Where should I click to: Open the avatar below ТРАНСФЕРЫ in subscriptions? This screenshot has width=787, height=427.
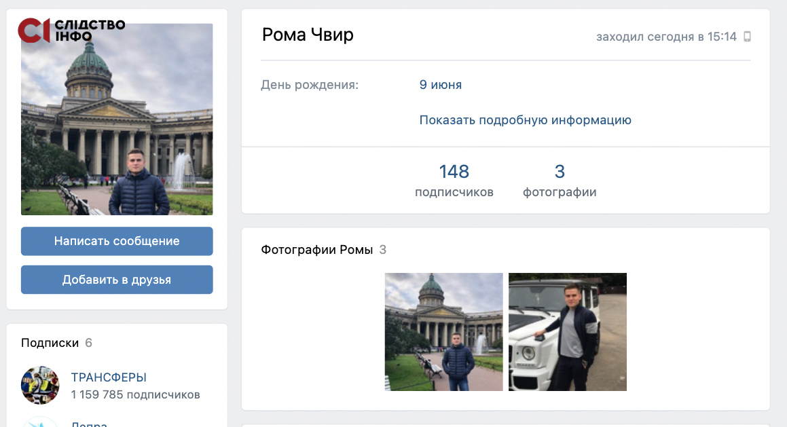tap(40, 422)
